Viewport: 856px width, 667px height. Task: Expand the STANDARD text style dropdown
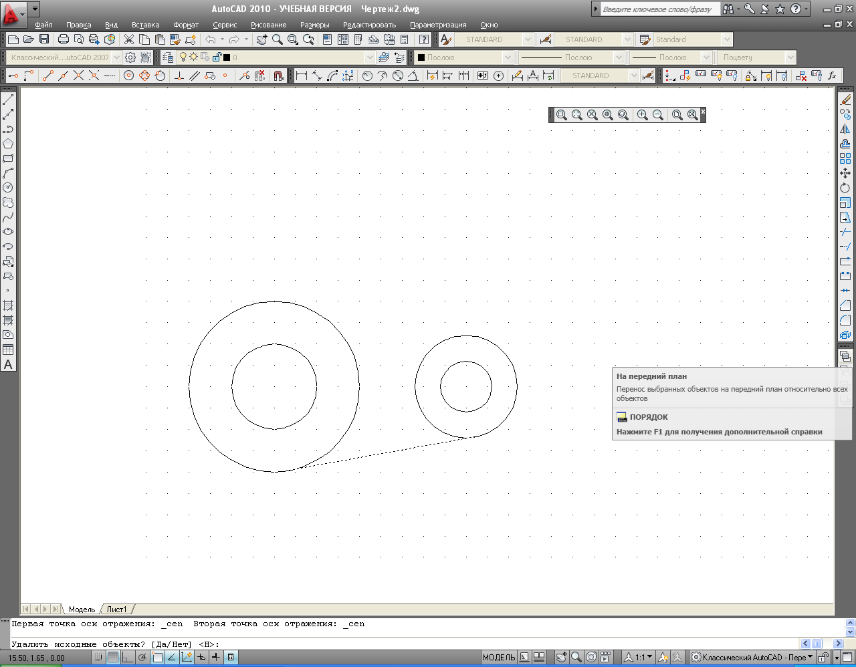pyautogui.click(x=528, y=39)
